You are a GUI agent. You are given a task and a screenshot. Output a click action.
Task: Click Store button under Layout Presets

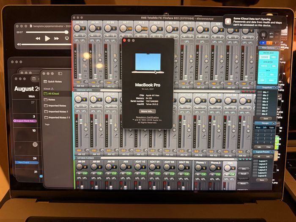click(262, 180)
